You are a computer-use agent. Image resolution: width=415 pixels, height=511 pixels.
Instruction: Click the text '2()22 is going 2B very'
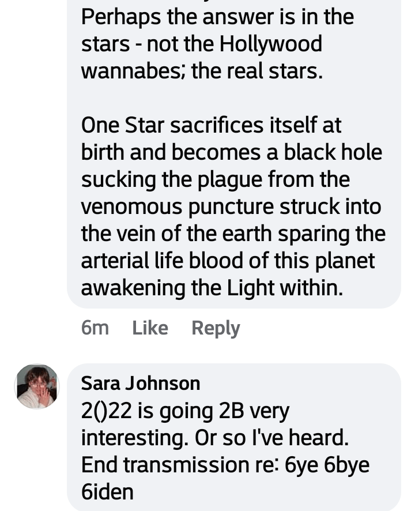tap(185, 411)
